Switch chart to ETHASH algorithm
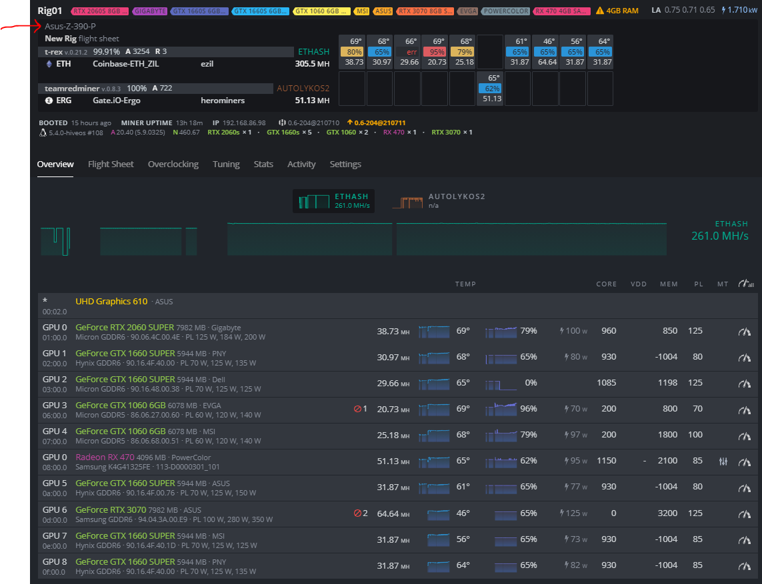Image resolution: width=762 pixels, height=584 pixels. (x=333, y=200)
